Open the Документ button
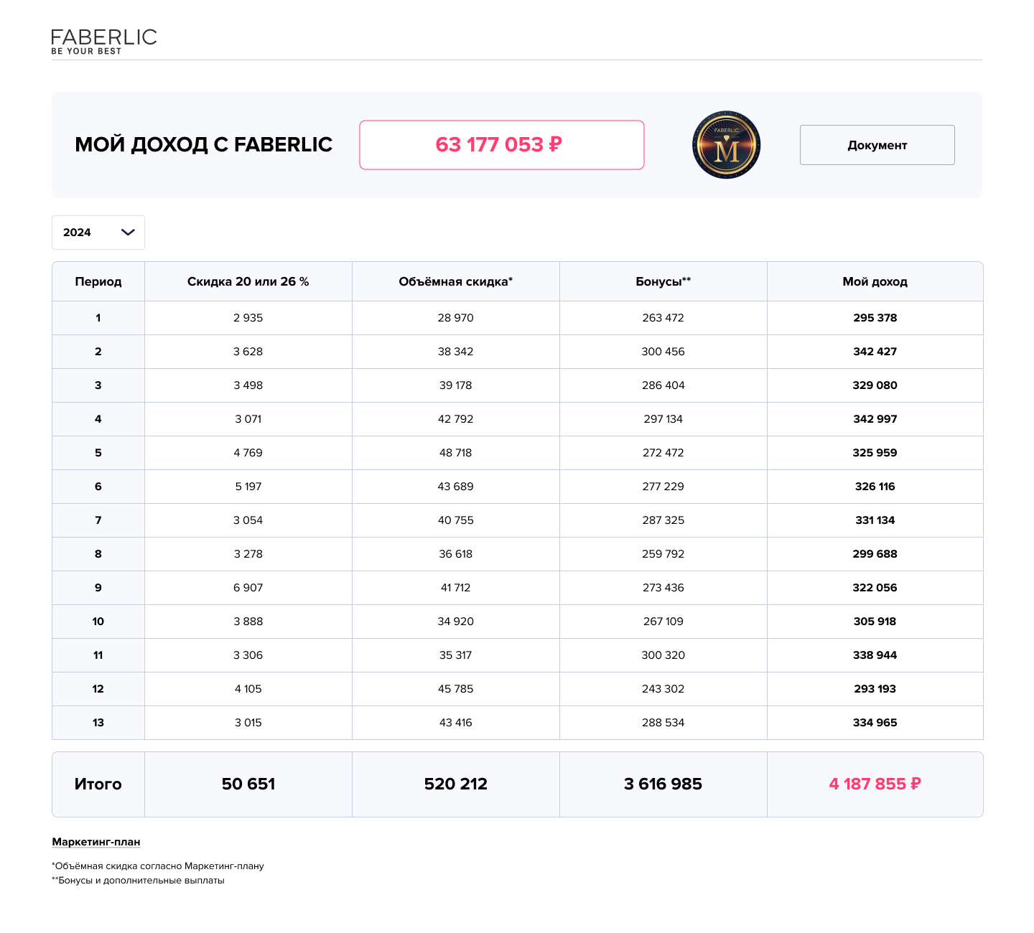The height and width of the screenshot is (933, 1034). [877, 145]
